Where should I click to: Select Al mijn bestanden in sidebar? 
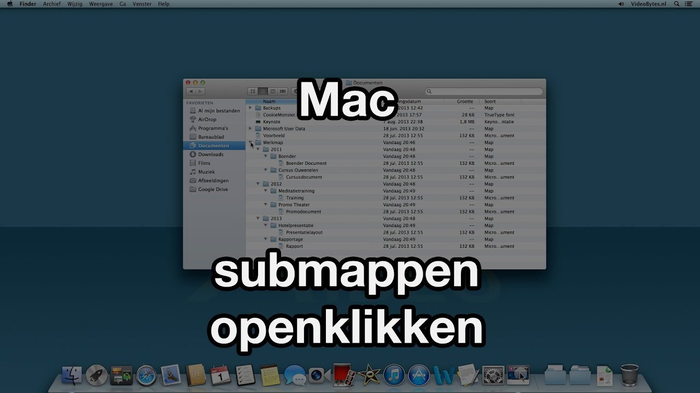(214, 111)
